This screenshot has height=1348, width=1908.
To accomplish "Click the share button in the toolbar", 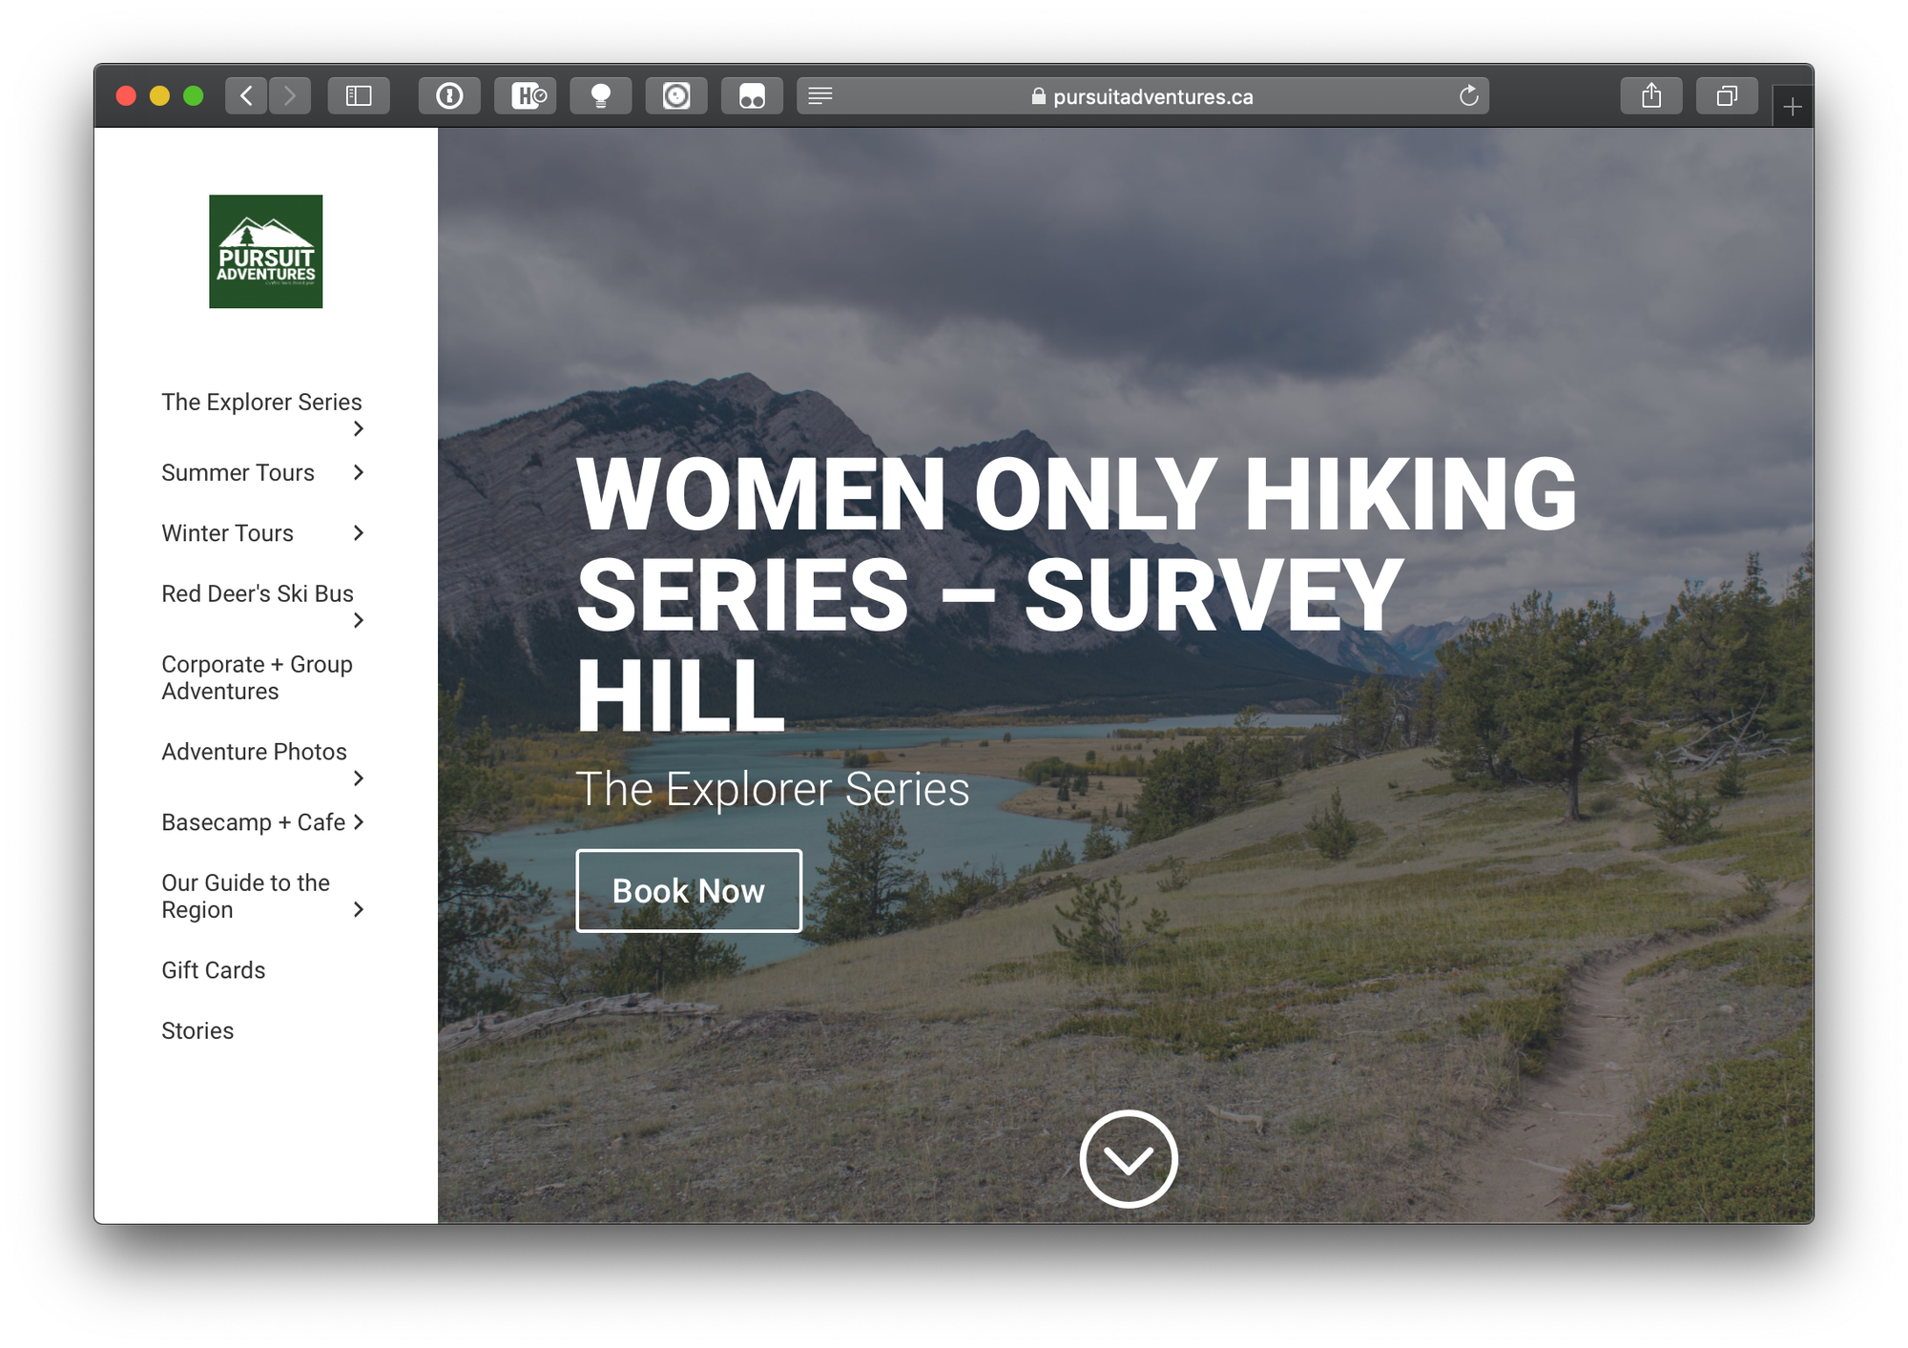I will (1651, 95).
